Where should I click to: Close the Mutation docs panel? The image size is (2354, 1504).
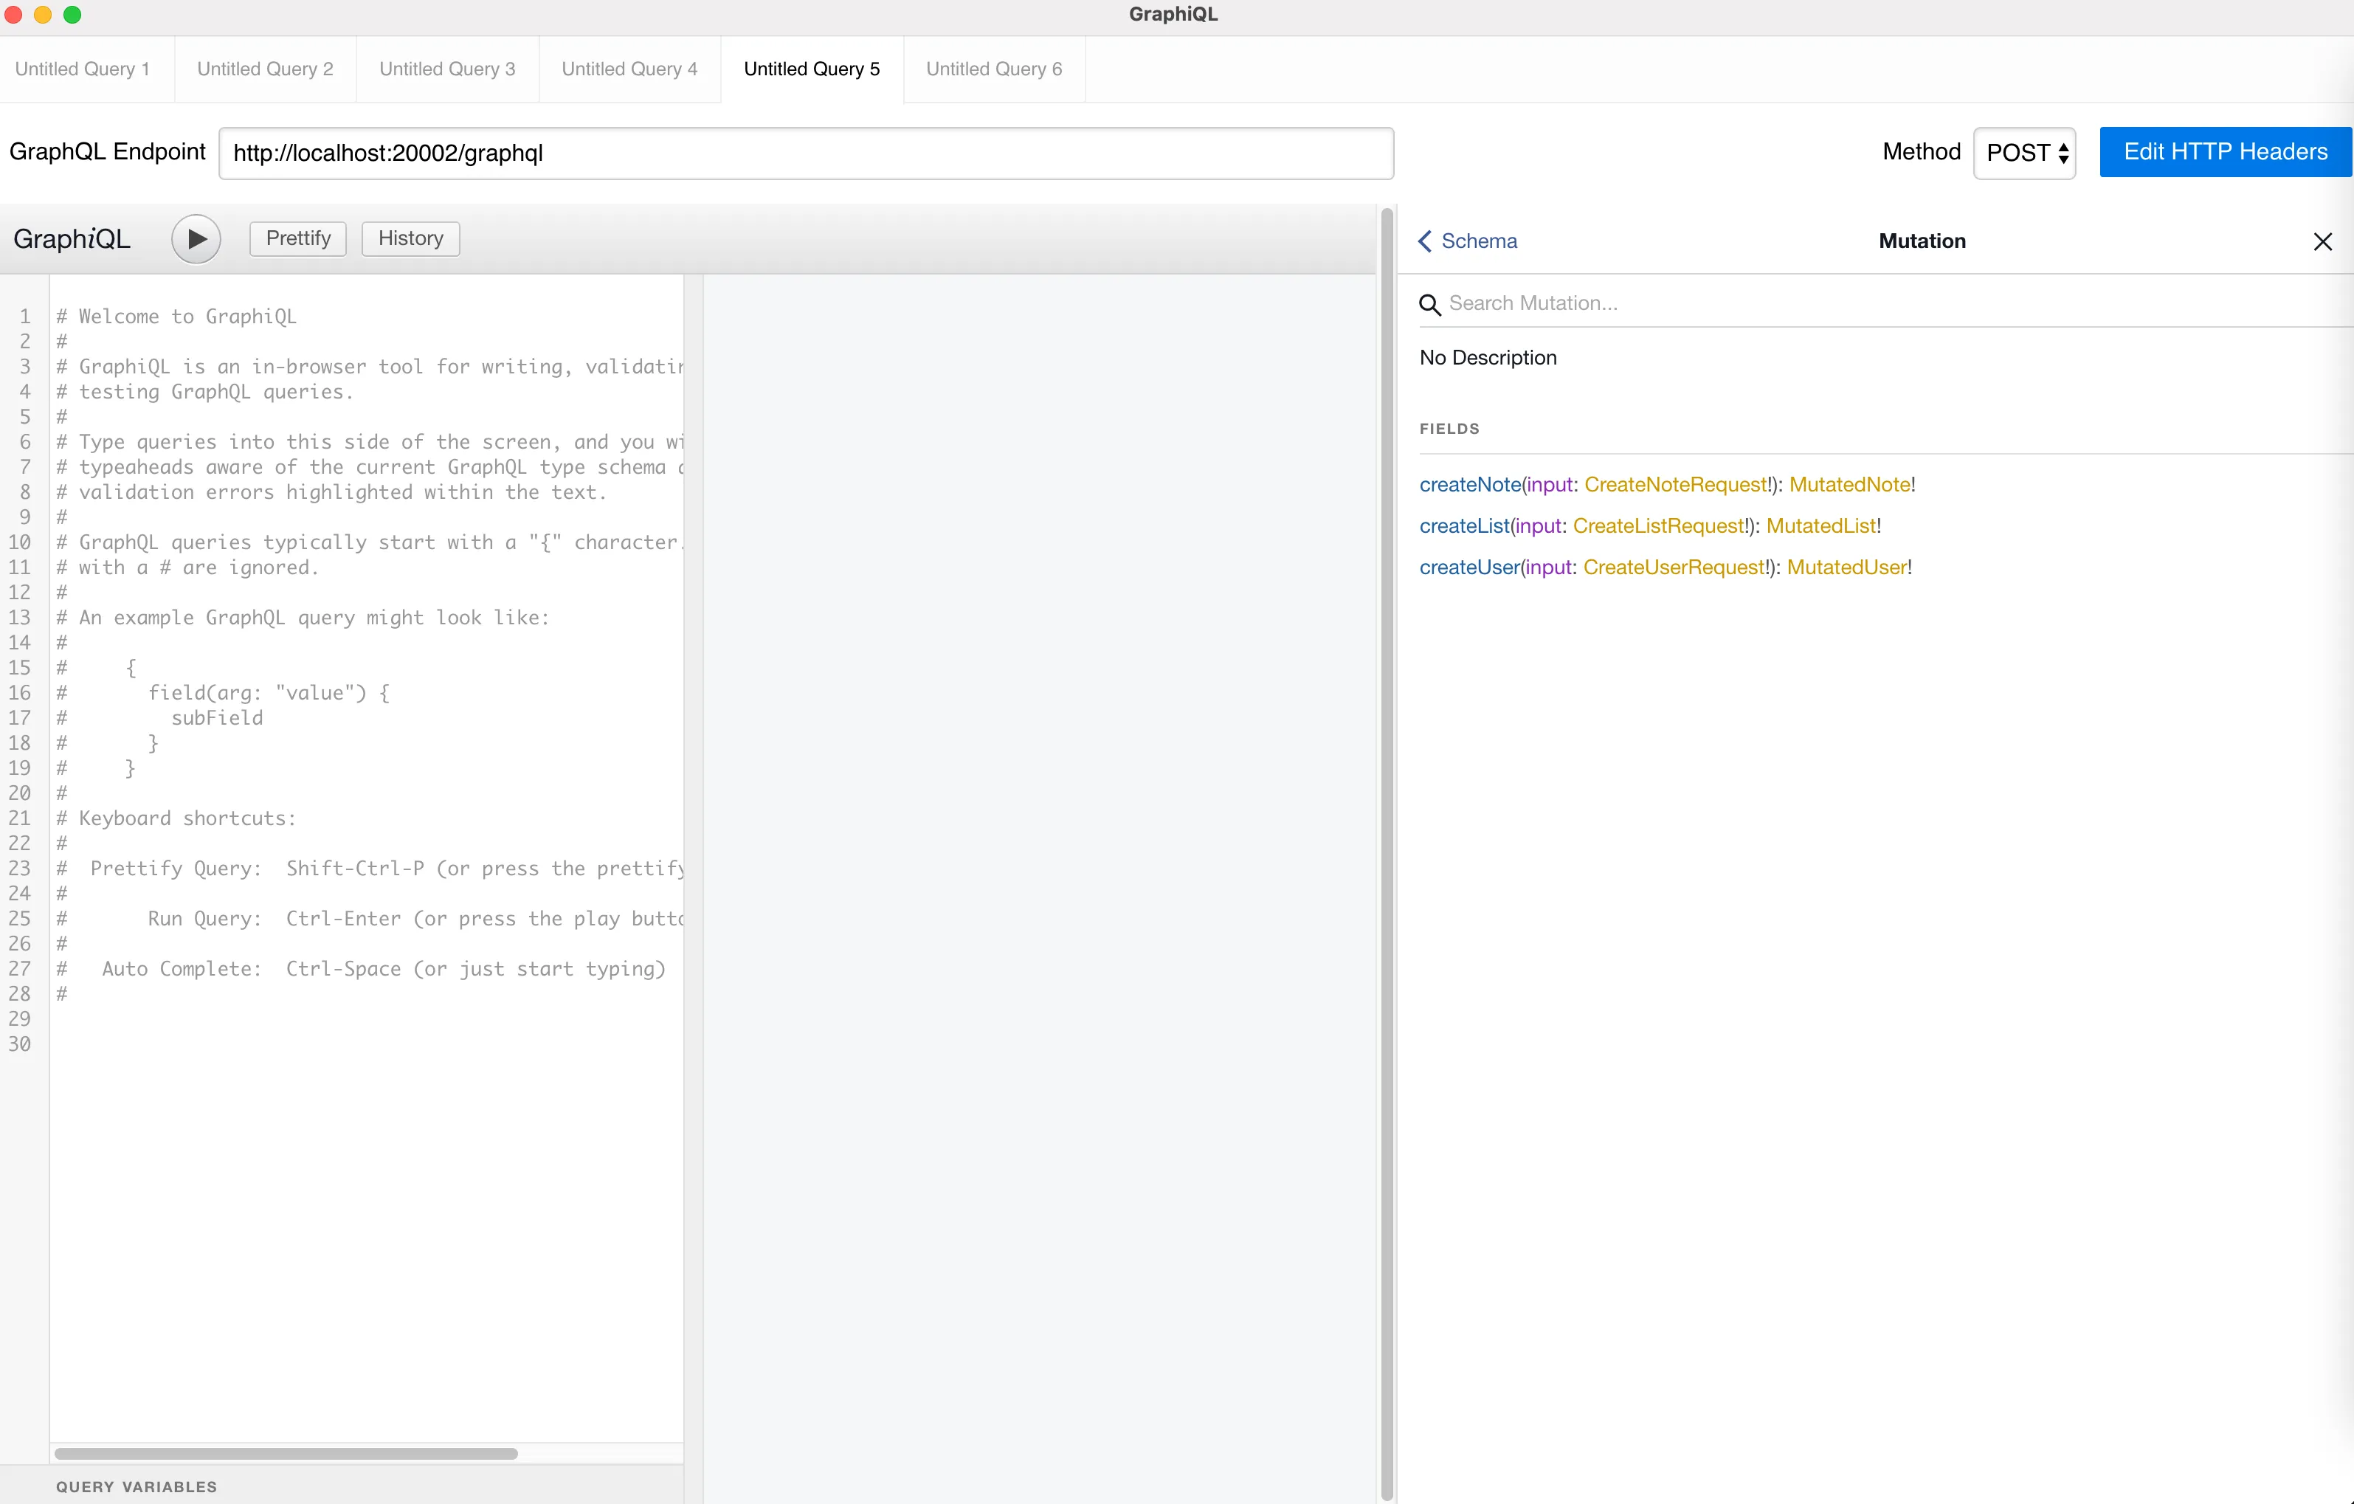coord(2323,241)
